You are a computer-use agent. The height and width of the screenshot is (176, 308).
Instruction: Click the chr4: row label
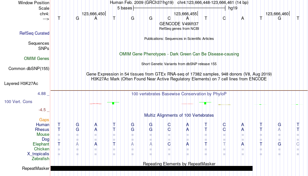point(45,14)
